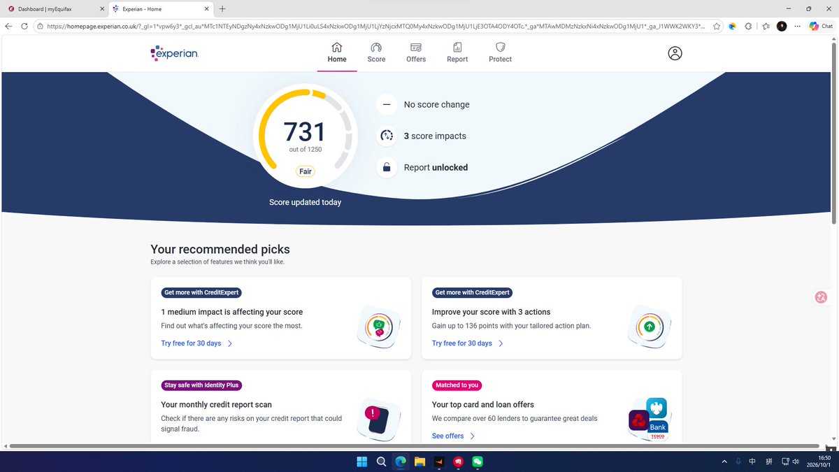
Task: Open File Explorer from the taskbar
Action: click(x=419, y=462)
